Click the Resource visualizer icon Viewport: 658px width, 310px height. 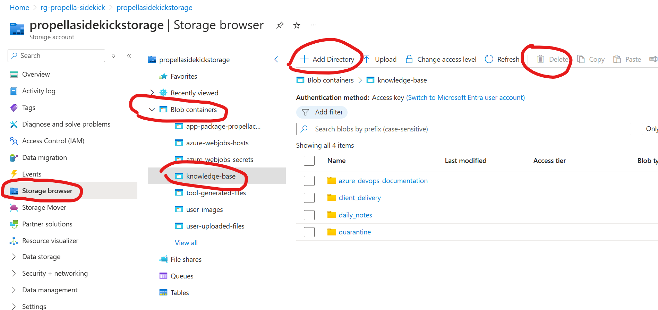tap(14, 241)
